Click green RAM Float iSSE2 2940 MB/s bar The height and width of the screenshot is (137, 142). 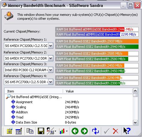tap(97, 47)
